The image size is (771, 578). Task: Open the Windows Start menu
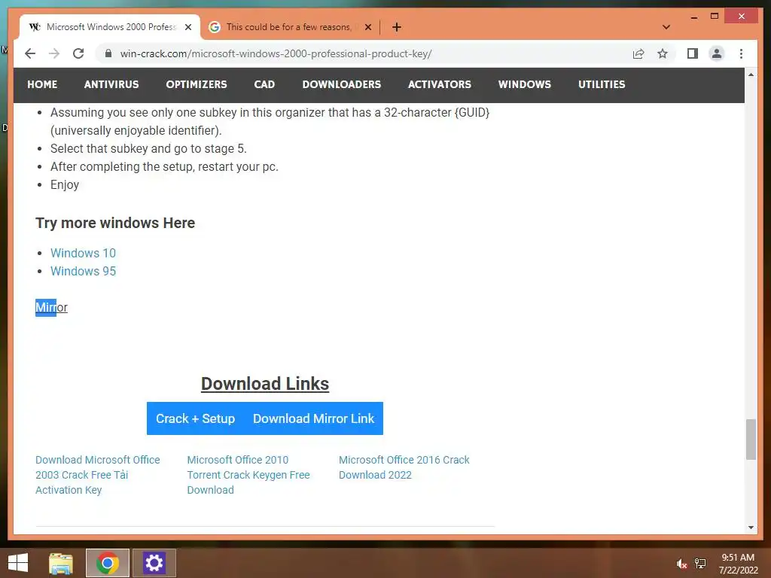[18, 563]
